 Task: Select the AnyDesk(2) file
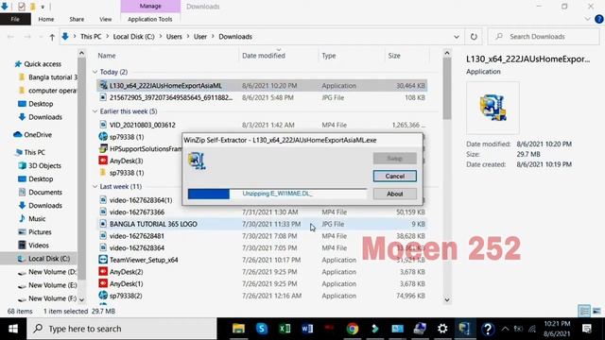[262, 272]
